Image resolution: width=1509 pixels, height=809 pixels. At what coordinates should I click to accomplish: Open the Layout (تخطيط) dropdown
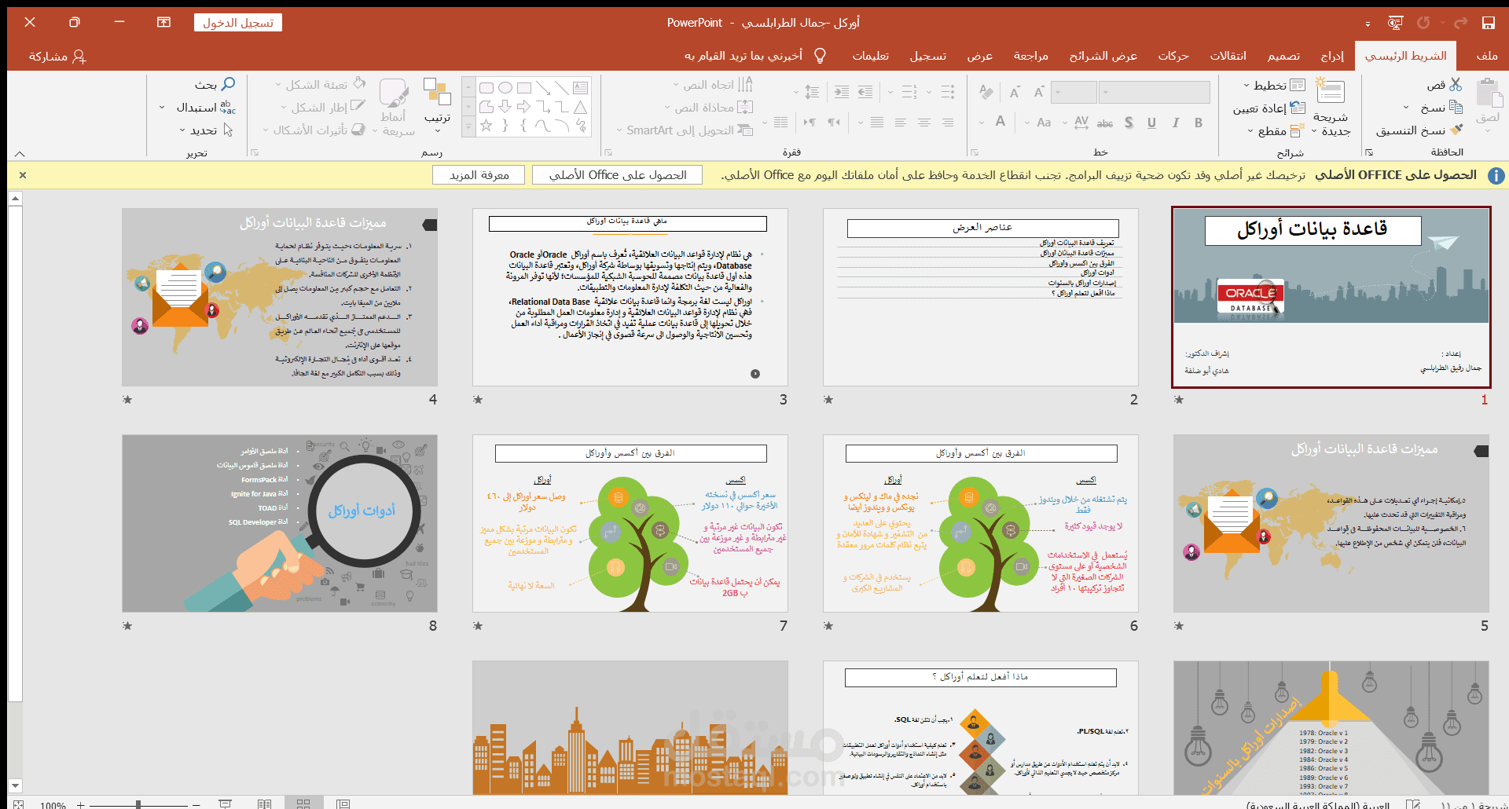tap(1274, 85)
